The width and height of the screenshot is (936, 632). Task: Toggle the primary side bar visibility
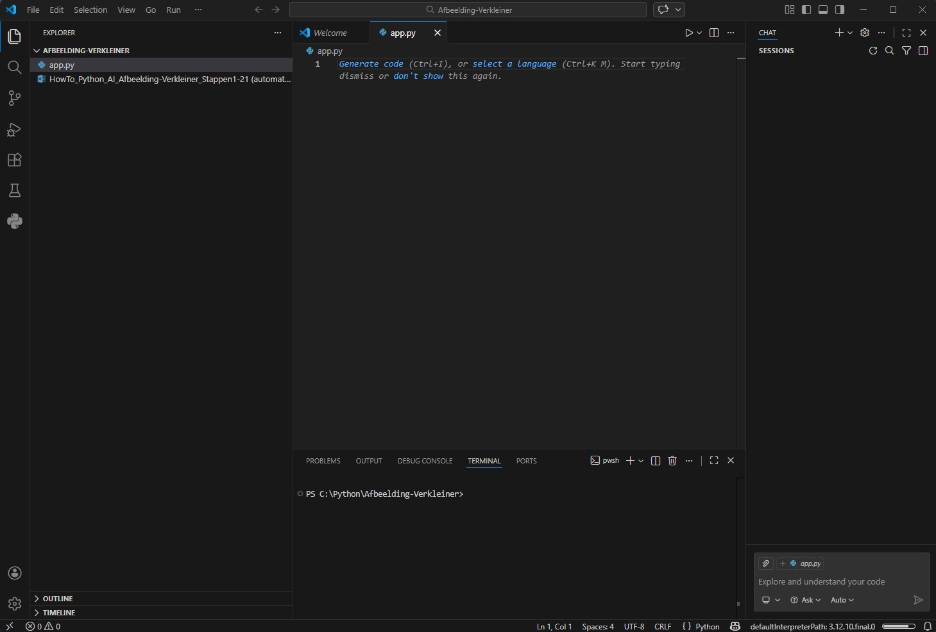[806, 10]
